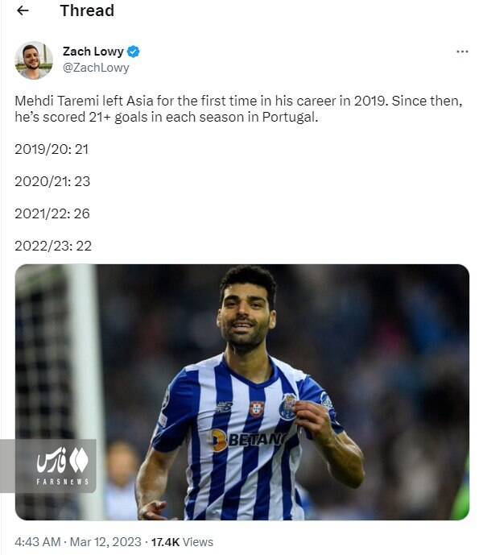The image size is (479, 555).
Task: Click the Zach Lowy display name
Action: click(93, 52)
